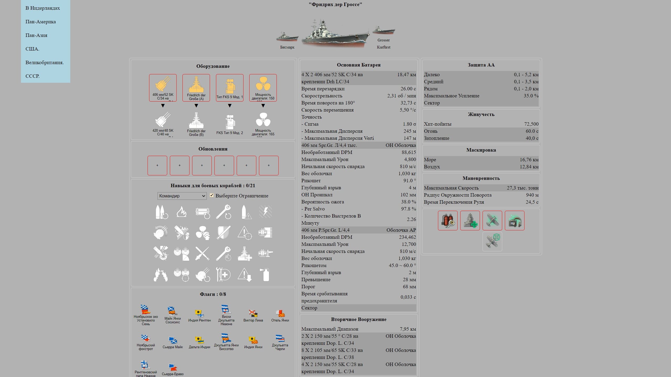Enable the Индия Янки flag
Image resolution: width=671 pixels, height=377 pixels.
pos(253,342)
